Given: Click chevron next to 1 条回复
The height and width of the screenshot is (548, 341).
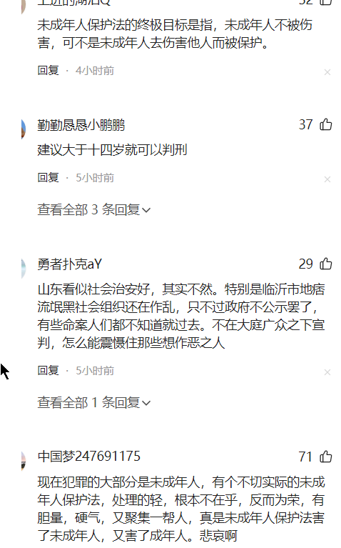Looking at the screenshot, I should pyautogui.click(x=146, y=403).
